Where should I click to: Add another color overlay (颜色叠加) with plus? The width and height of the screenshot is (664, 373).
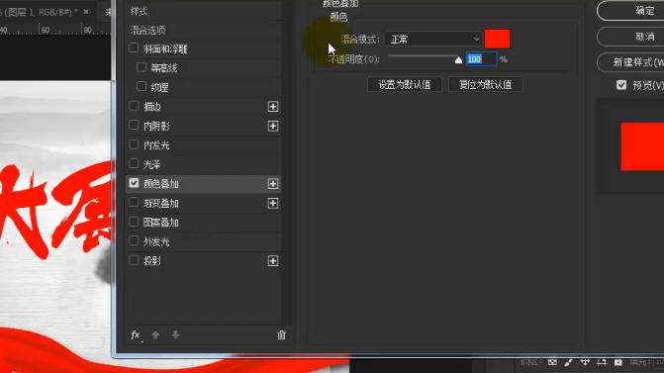273,184
